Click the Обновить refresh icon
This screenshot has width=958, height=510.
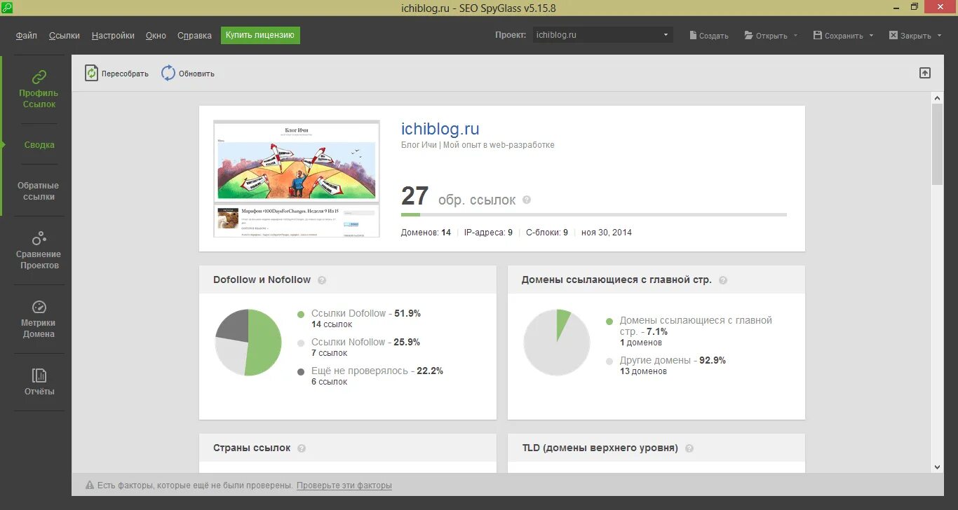168,73
